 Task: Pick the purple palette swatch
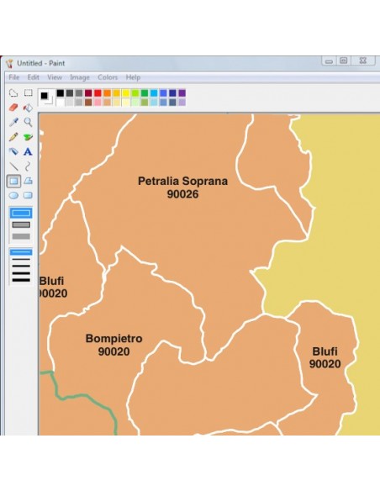[182, 93]
